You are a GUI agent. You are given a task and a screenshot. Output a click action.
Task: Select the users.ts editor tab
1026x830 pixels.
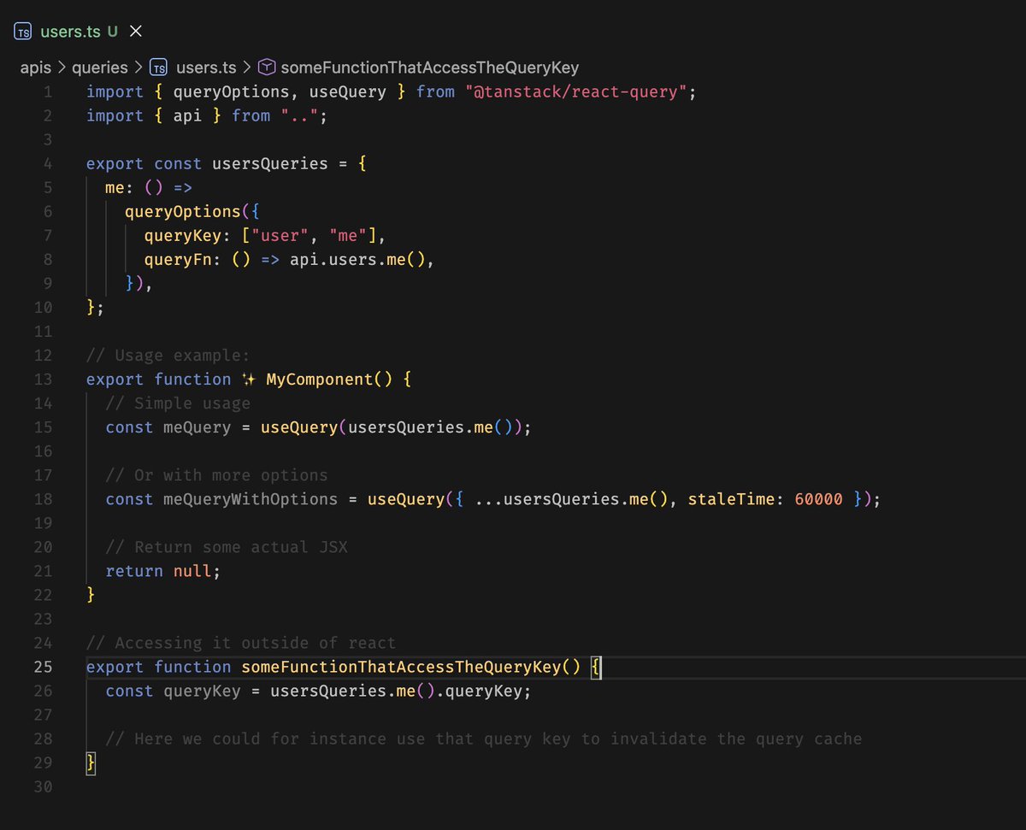(79, 32)
